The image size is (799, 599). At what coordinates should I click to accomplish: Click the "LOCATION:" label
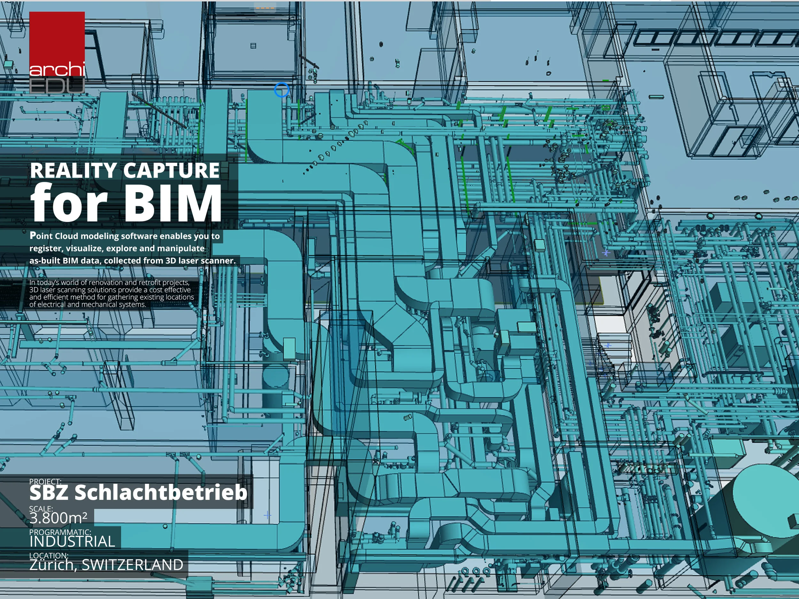[x=49, y=555]
